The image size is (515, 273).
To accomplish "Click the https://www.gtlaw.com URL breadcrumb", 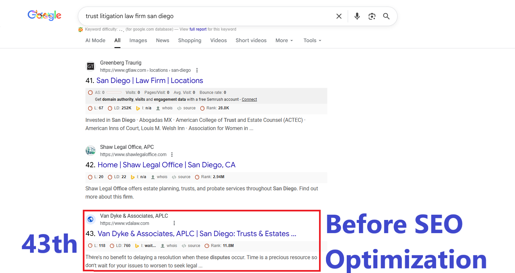I will (145, 70).
